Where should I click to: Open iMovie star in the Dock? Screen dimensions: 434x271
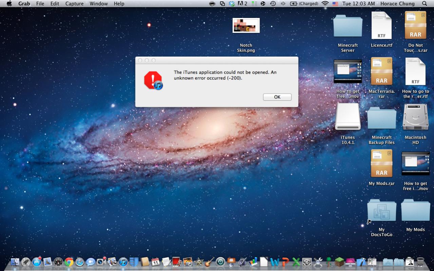click(x=199, y=262)
